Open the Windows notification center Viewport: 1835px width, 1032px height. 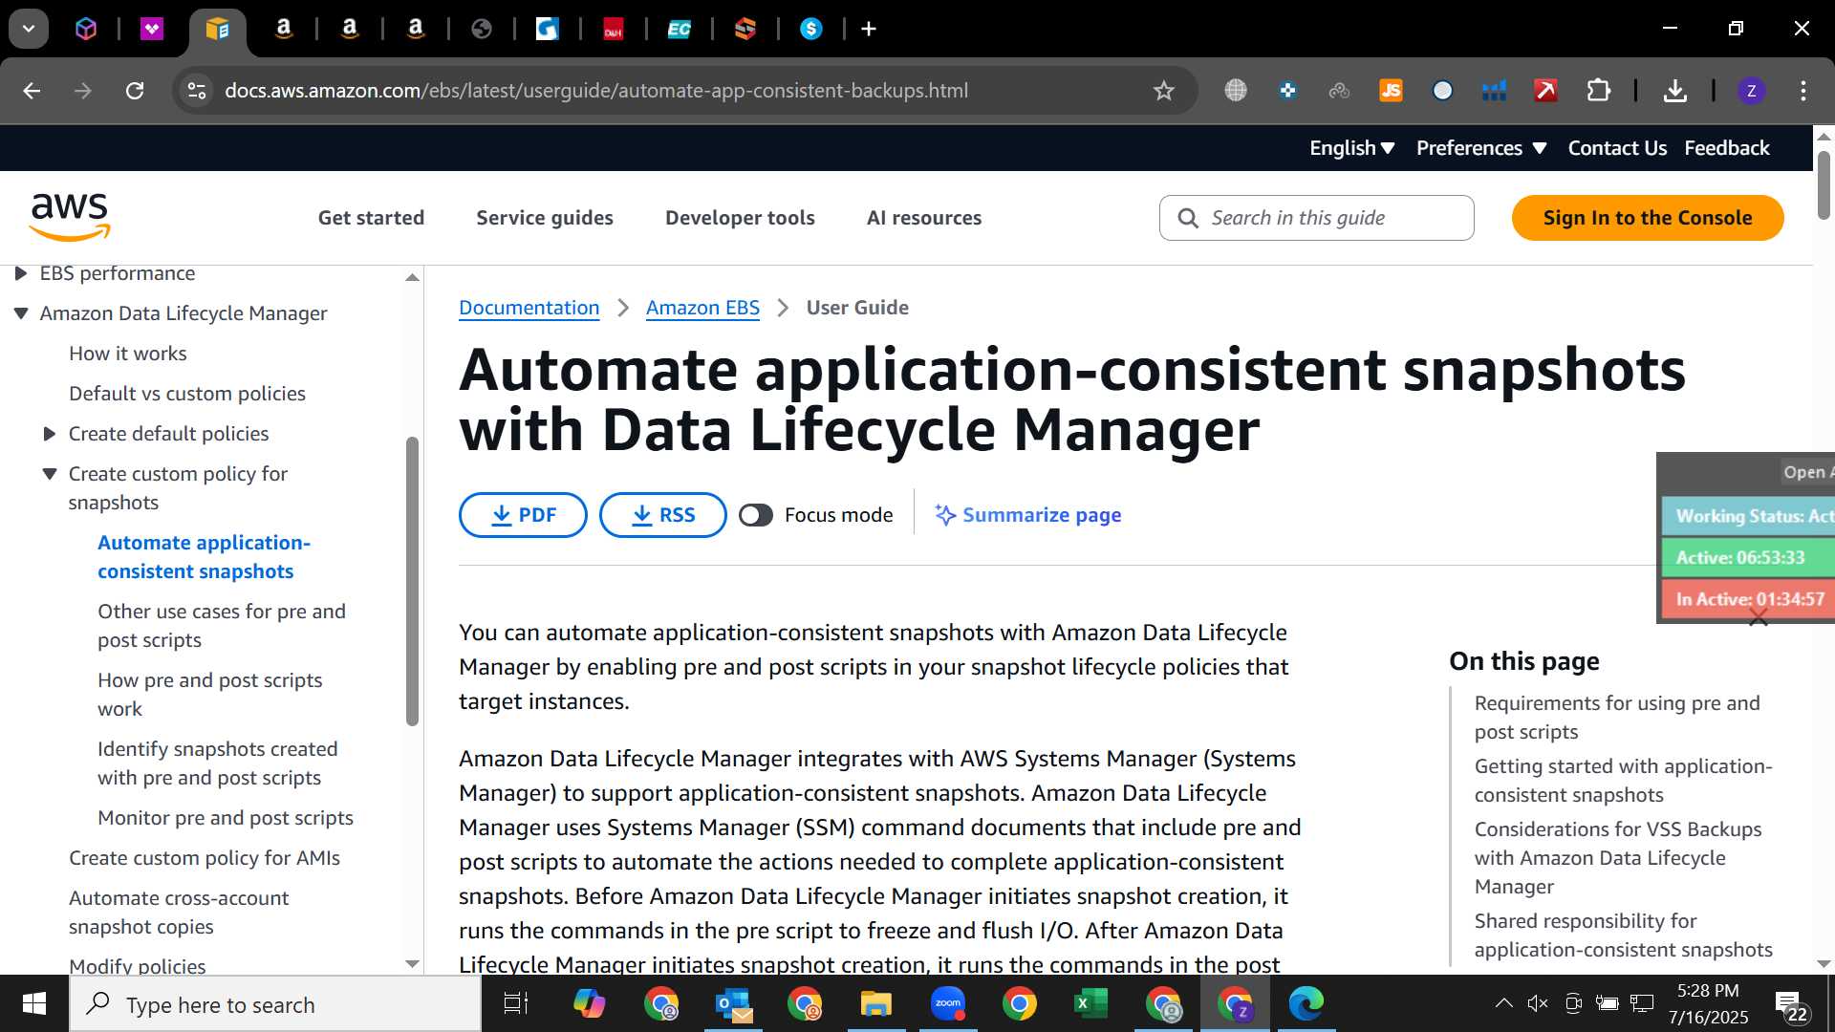pyautogui.click(x=1791, y=1006)
